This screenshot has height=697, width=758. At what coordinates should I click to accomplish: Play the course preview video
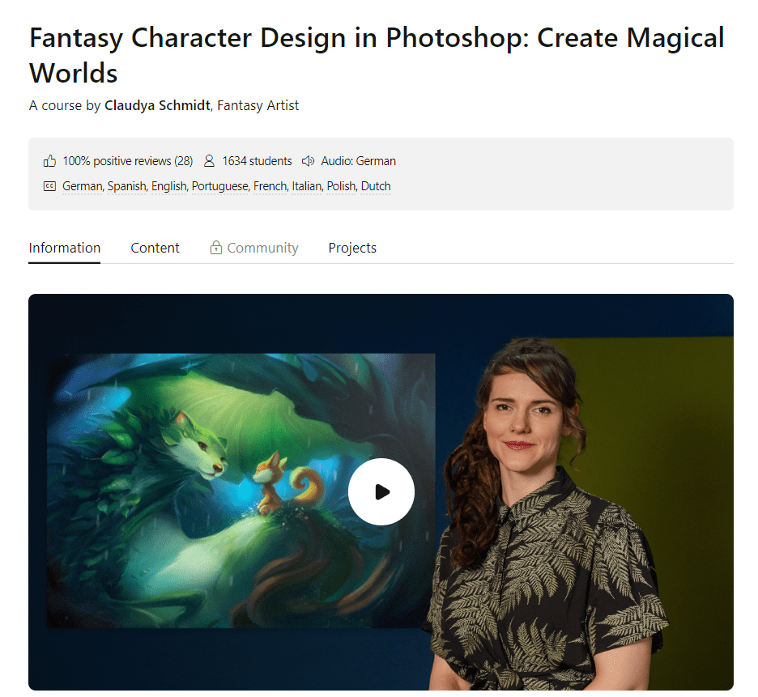[x=381, y=491]
